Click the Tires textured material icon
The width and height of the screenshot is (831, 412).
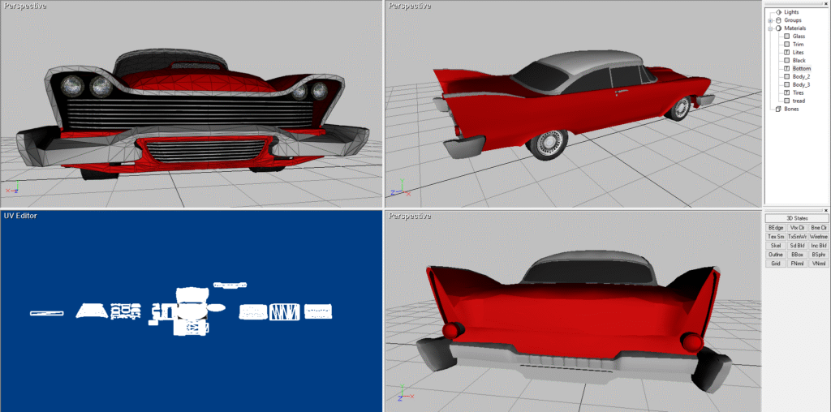tap(786, 92)
